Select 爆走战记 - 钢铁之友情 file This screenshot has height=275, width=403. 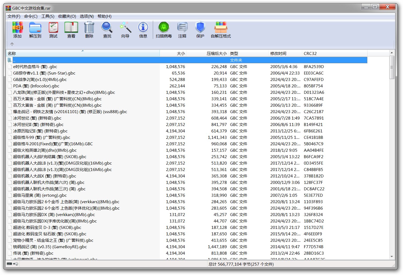pyautogui.click(x=70, y=112)
